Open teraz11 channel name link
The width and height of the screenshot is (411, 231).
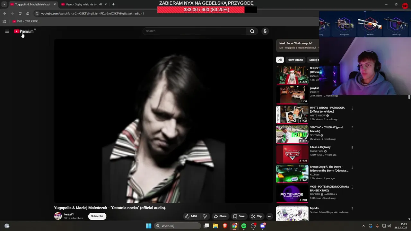[x=69, y=214]
